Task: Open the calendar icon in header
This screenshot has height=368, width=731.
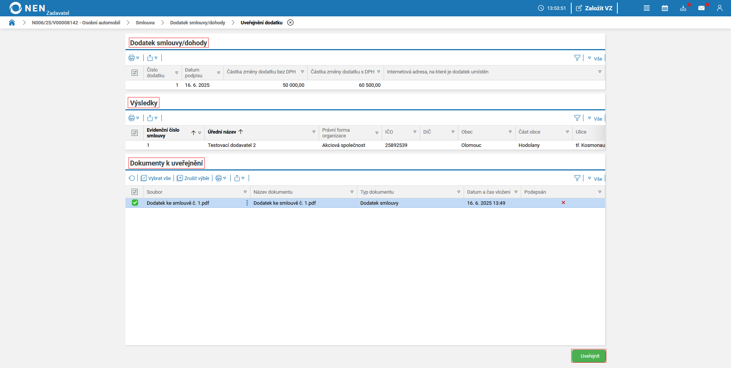Action: click(665, 8)
